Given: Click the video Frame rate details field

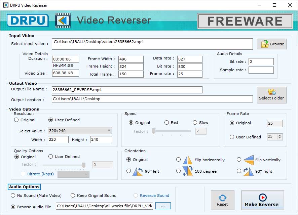Looking at the screenshot, I should (x=190, y=74).
